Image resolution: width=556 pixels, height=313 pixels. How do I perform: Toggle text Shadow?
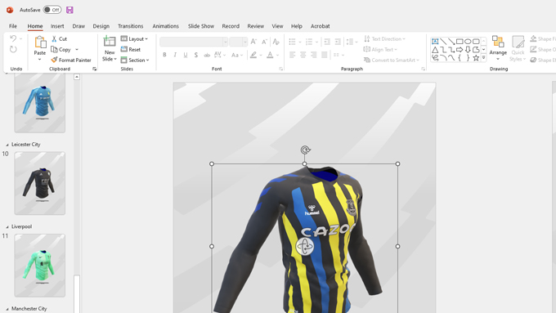click(x=196, y=55)
